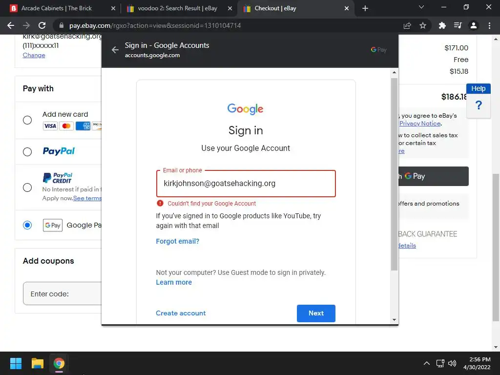Click the PayPal Credit logo

point(58,178)
